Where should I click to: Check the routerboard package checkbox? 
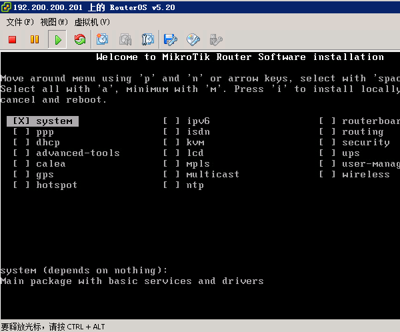click(327, 121)
